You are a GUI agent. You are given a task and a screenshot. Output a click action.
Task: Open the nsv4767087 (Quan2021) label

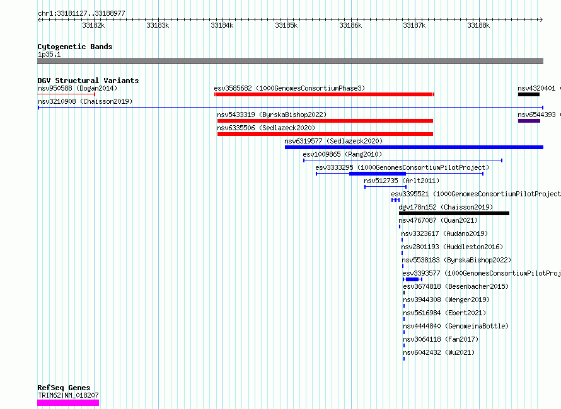438,220
